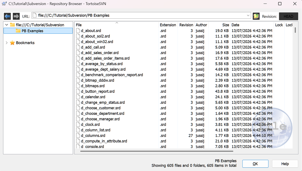Click the HEAD revision button

pyautogui.click(x=288, y=16)
